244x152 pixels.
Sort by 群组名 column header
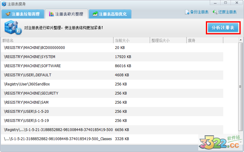tap(57, 40)
